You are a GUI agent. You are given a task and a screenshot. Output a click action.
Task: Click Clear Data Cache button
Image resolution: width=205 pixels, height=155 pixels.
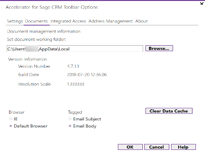[x=169, y=111]
